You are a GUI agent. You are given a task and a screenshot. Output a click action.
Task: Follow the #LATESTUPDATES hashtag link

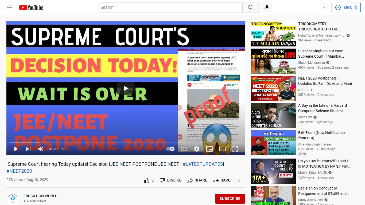[203, 164]
